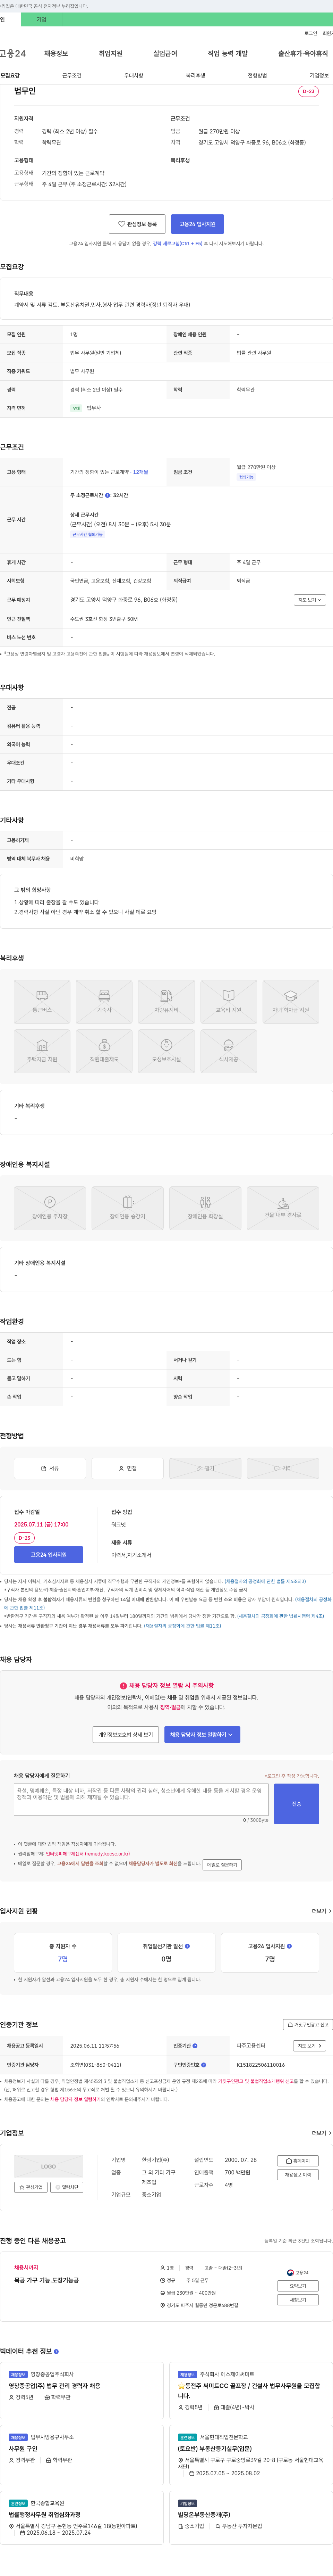Click the 면접 selection method item
The height and width of the screenshot is (2576, 333).
[128, 1468]
